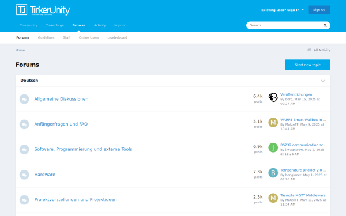This screenshot has height=216, width=346.
Task: Open Anfängerfragen und FAQ forum
Action: [x=61, y=124]
